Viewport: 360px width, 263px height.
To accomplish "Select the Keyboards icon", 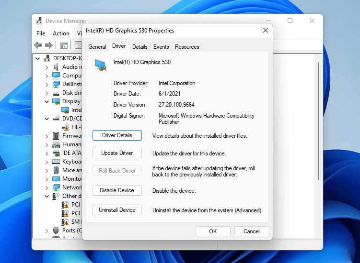I will [56, 162].
